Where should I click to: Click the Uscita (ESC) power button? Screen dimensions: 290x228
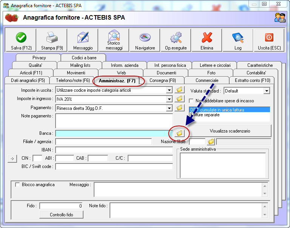point(269,40)
